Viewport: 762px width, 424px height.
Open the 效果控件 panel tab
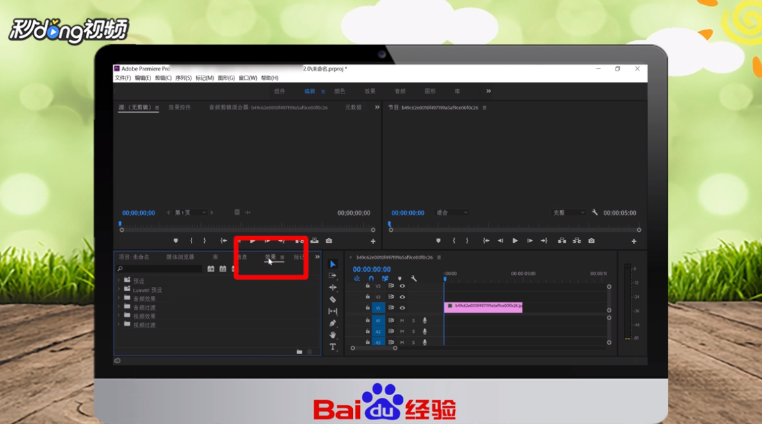point(179,108)
